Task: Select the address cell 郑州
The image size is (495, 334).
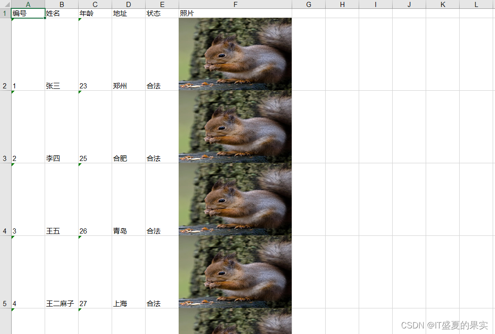Action: [128, 54]
